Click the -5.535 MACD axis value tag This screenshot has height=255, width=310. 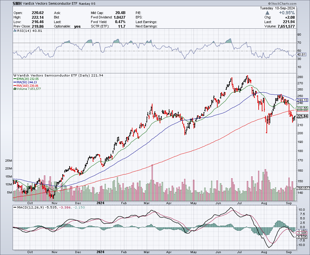point(301,236)
